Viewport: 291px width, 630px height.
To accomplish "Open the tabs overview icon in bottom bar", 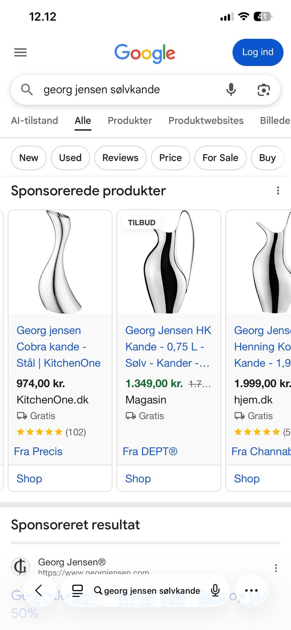I will pos(77,591).
